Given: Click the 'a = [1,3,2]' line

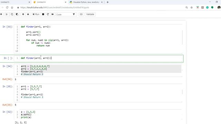Looking at the screenshot, I should click(28, 112).
